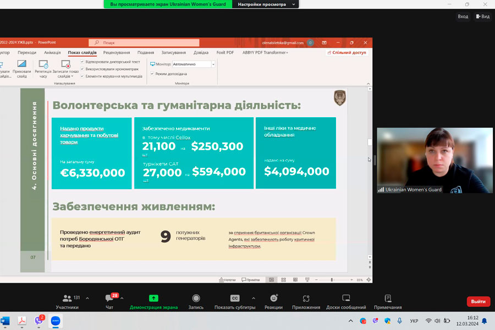Start recording with the Запись icon
Screen dimensions: 495x330
point(196,298)
